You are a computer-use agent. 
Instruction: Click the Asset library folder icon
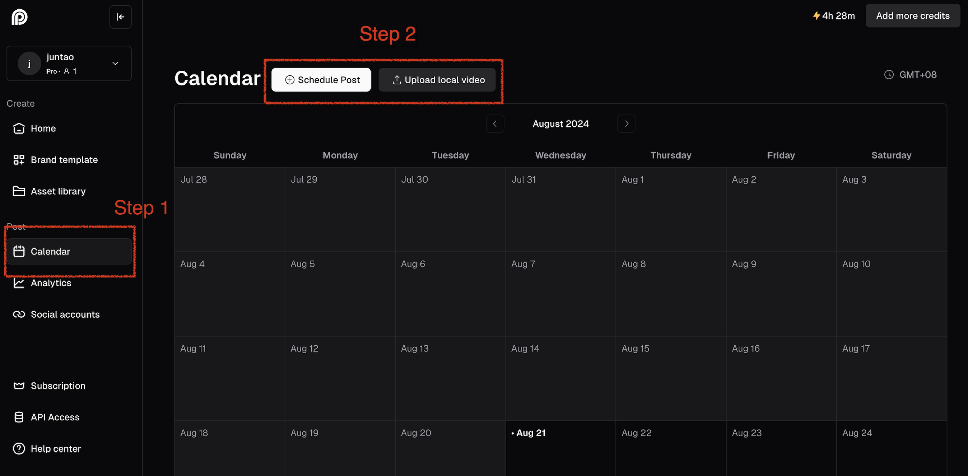coord(19,192)
